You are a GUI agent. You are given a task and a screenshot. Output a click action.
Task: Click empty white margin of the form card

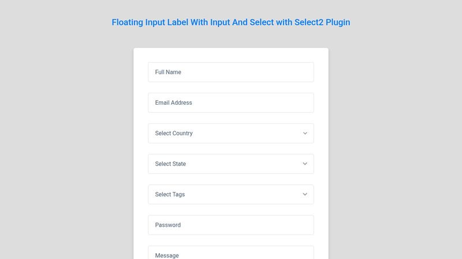[141, 147]
